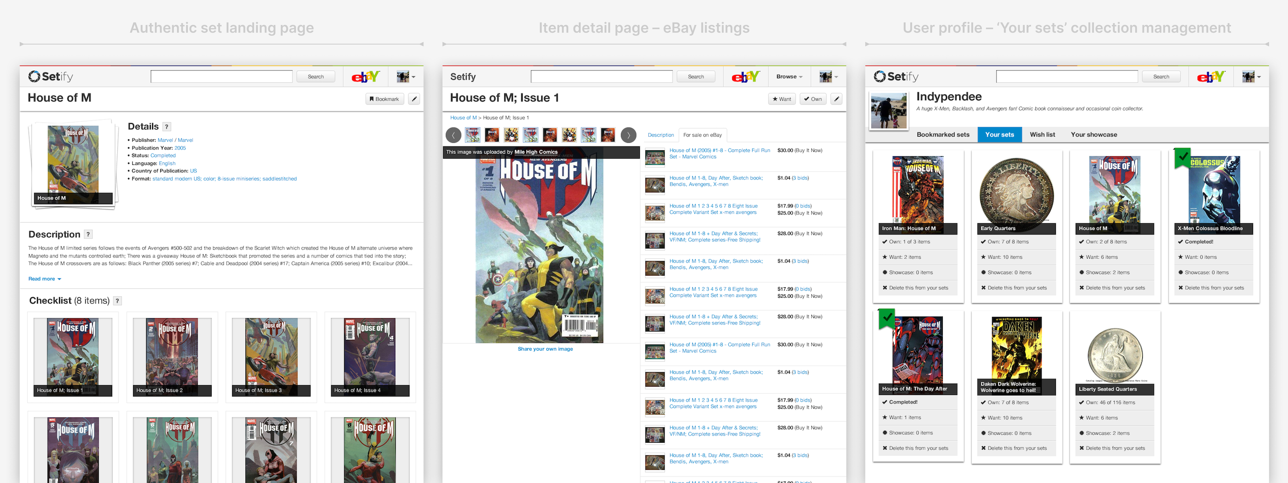Toggle the Want button for Issue 1

782,99
